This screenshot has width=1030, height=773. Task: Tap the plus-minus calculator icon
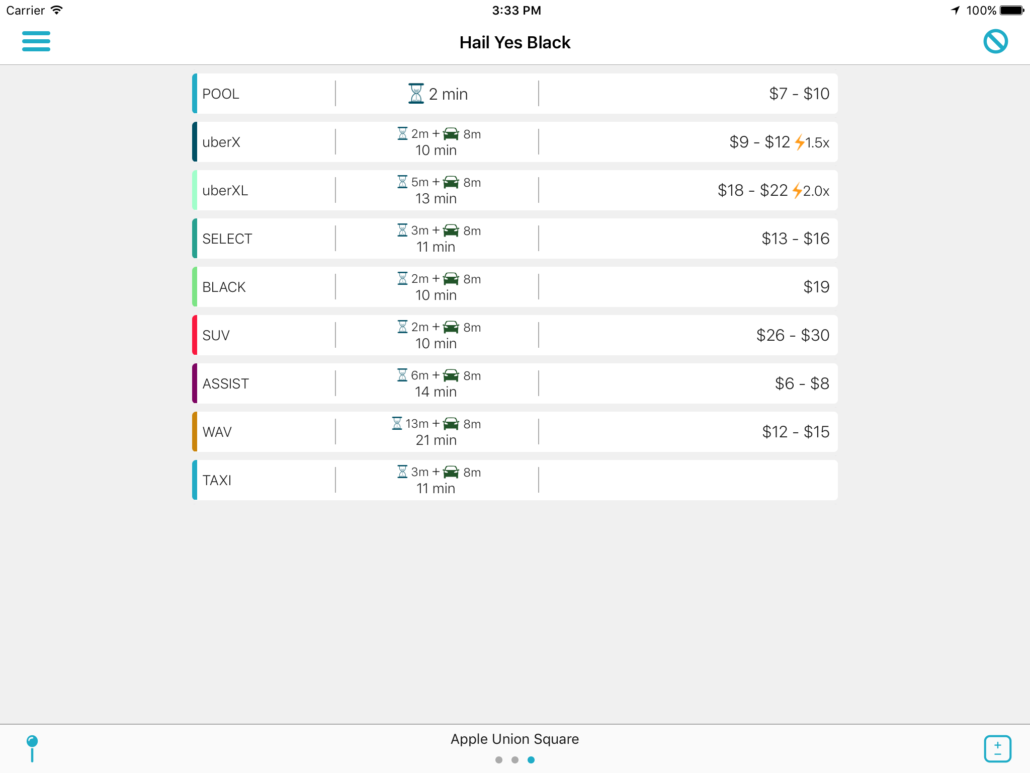997,749
